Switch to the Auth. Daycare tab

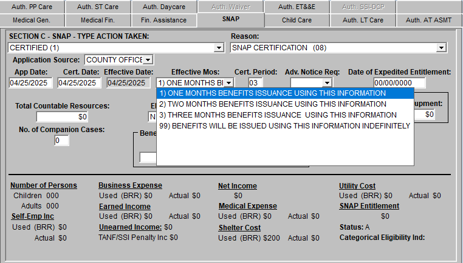164,7
